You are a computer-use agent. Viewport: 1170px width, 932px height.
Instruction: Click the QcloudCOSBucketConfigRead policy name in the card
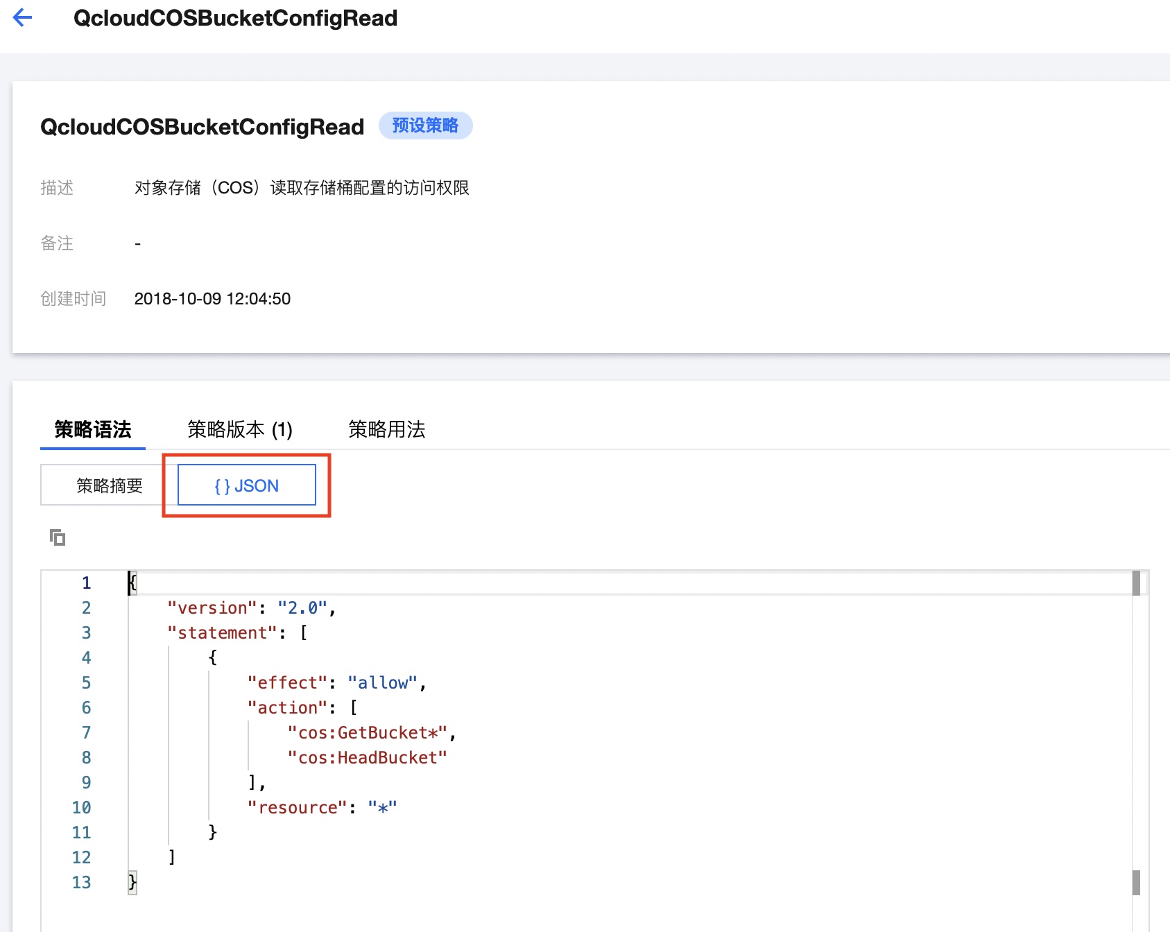click(x=202, y=127)
